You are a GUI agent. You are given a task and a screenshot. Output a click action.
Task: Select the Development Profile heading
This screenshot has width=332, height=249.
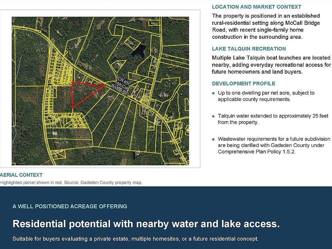click(243, 83)
